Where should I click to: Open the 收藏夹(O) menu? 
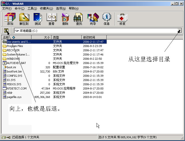pos(46,8)
